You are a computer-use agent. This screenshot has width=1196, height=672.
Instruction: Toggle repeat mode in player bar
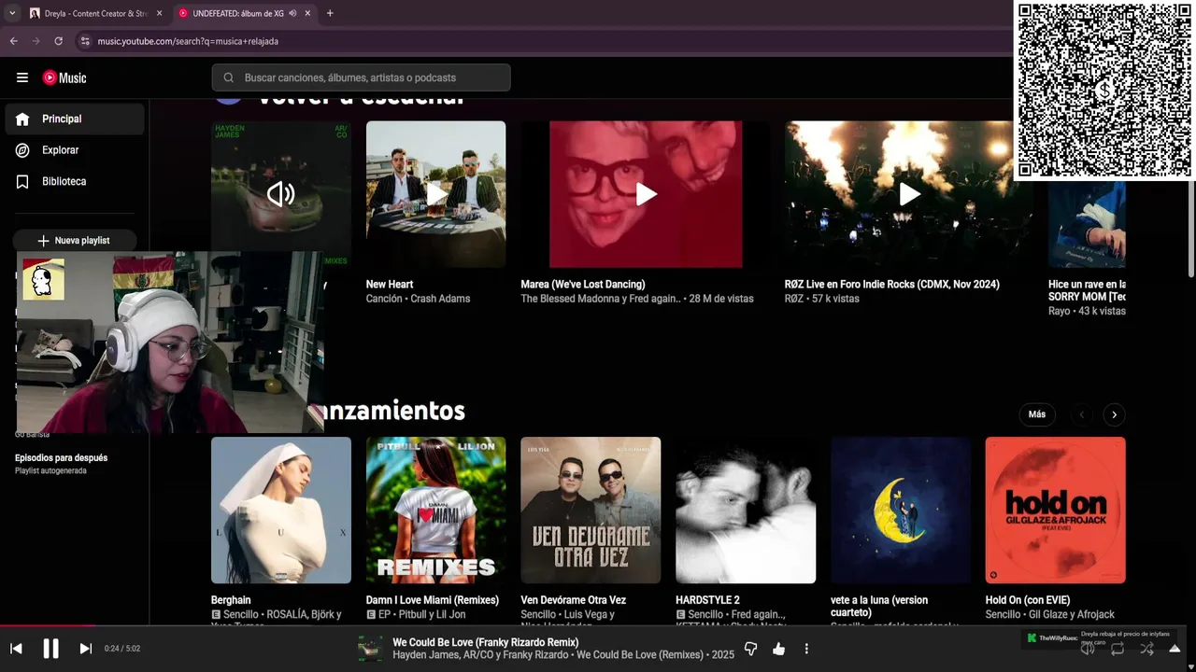pos(1118,650)
